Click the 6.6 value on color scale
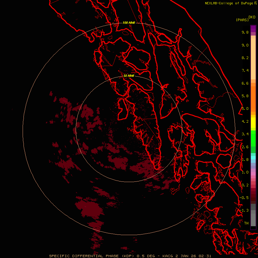Image resolution: width=258 pixels, height=258 pixels. [245, 83]
